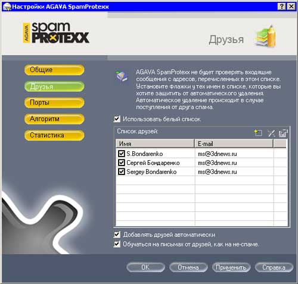Click the add new friend icon

[x=258, y=133]
